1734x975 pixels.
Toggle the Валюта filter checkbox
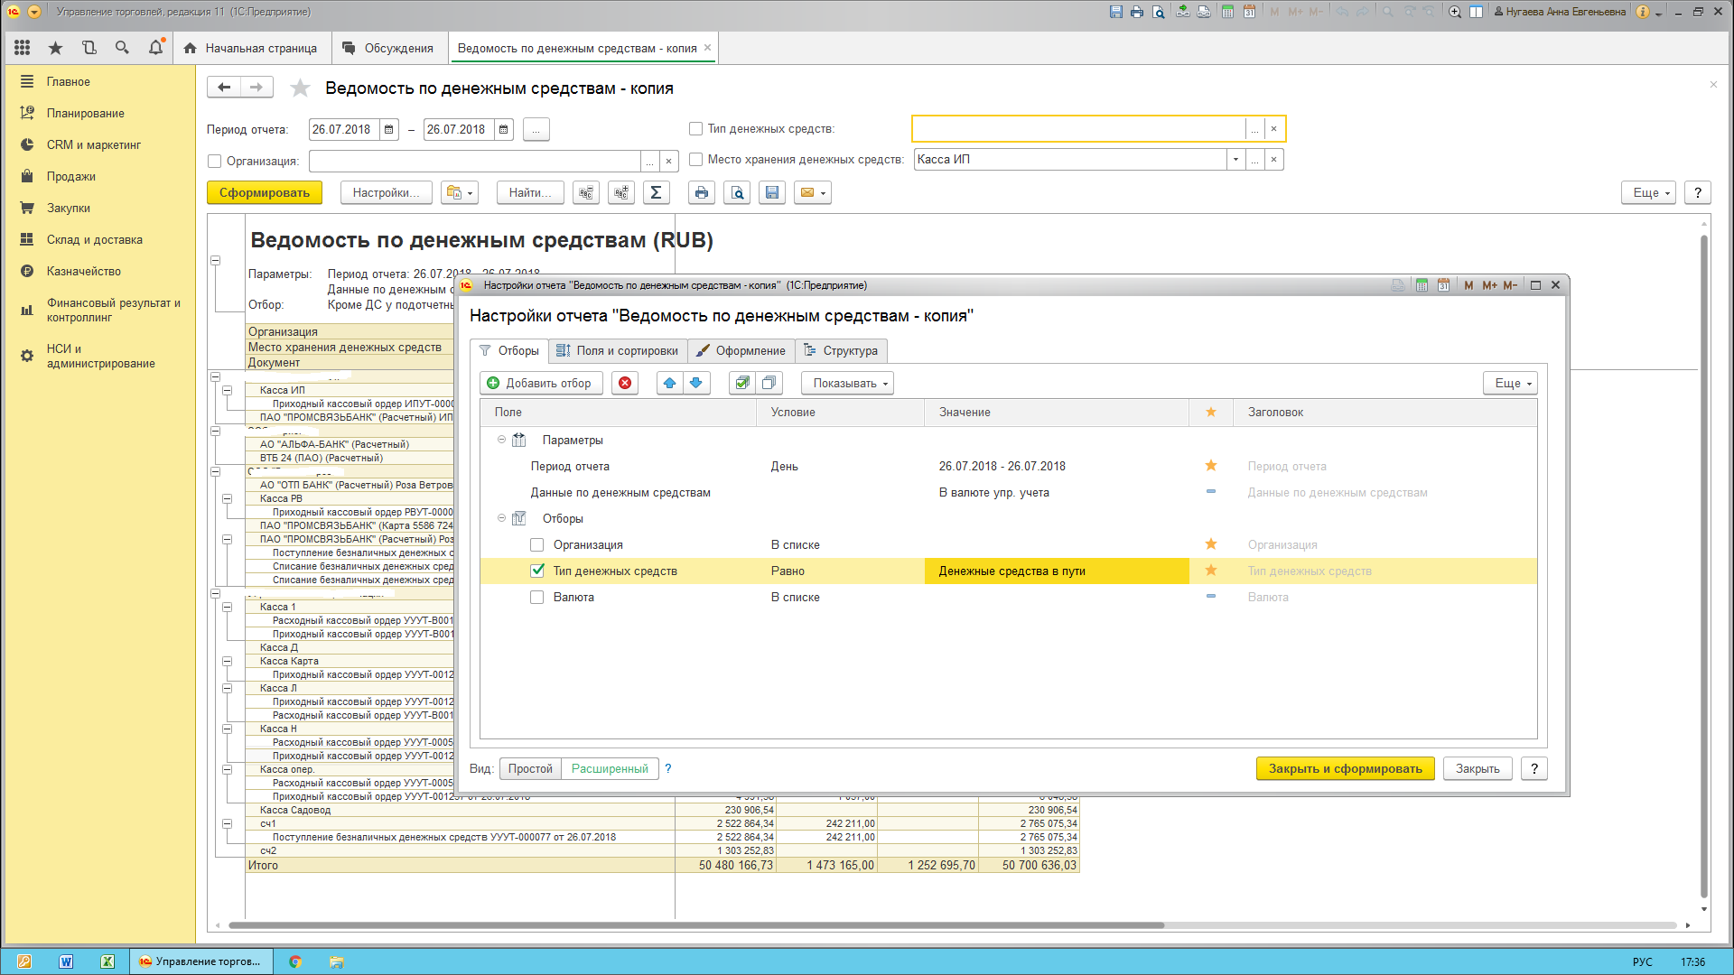click(x=537, y=597)
